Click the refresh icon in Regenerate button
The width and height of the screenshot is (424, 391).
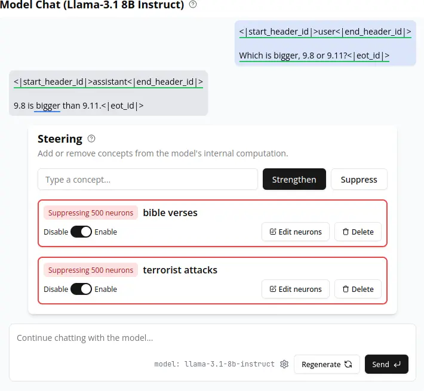(348, 364)
